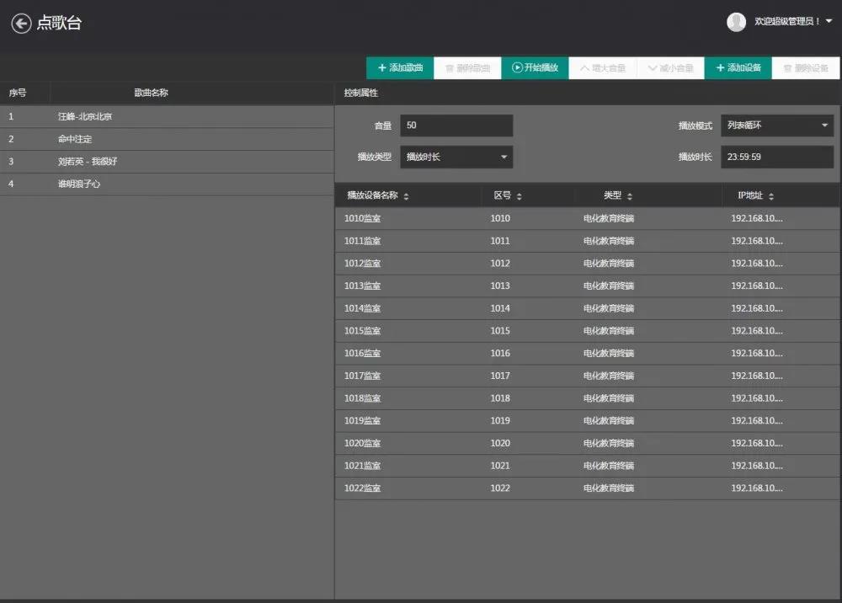Open the 播放模式 dropdown
This screenshot has width=842, height=603.
coord(776,125)
